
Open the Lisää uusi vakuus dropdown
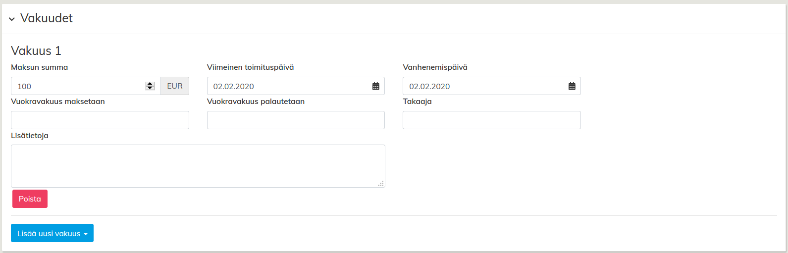click(52, 233)
